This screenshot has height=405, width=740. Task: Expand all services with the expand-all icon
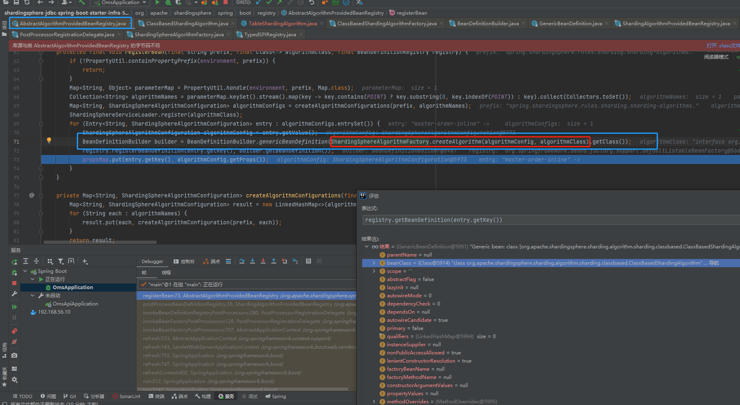[x=26, y=261]
